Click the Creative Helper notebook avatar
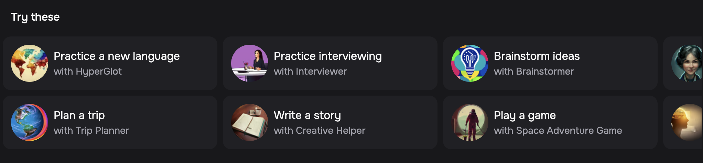 click(250, 122)
